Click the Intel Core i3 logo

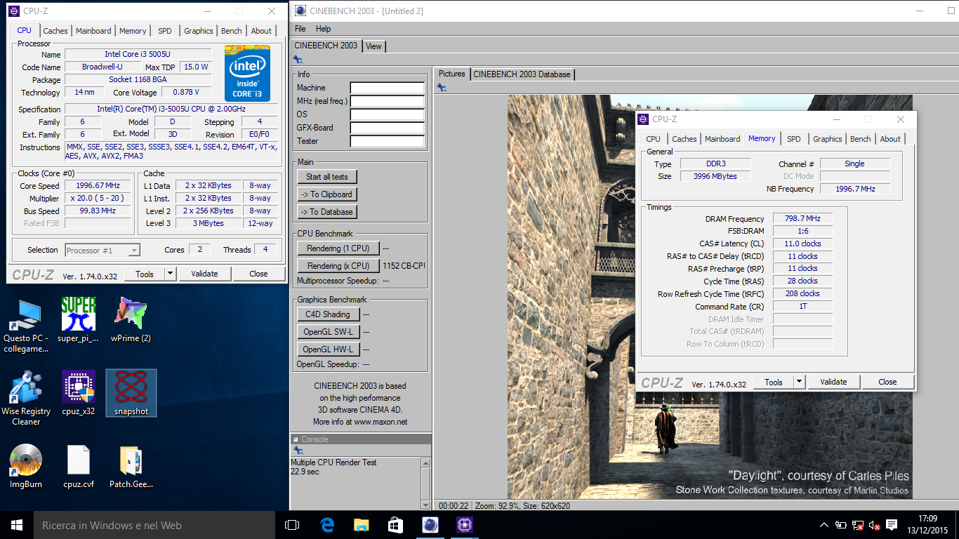(x=247, y=73)
